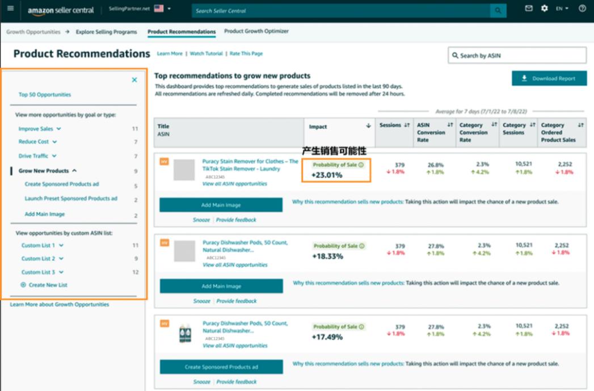
Task: Collapse the Grow New Products section
Action: tap(47, 171)
